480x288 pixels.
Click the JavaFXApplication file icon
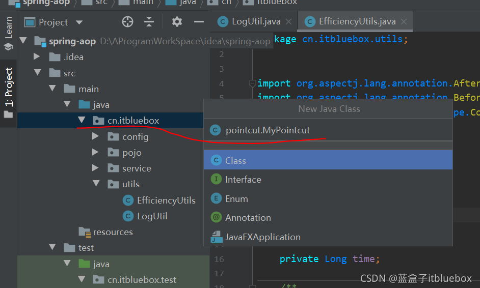[x=217, y=237]
